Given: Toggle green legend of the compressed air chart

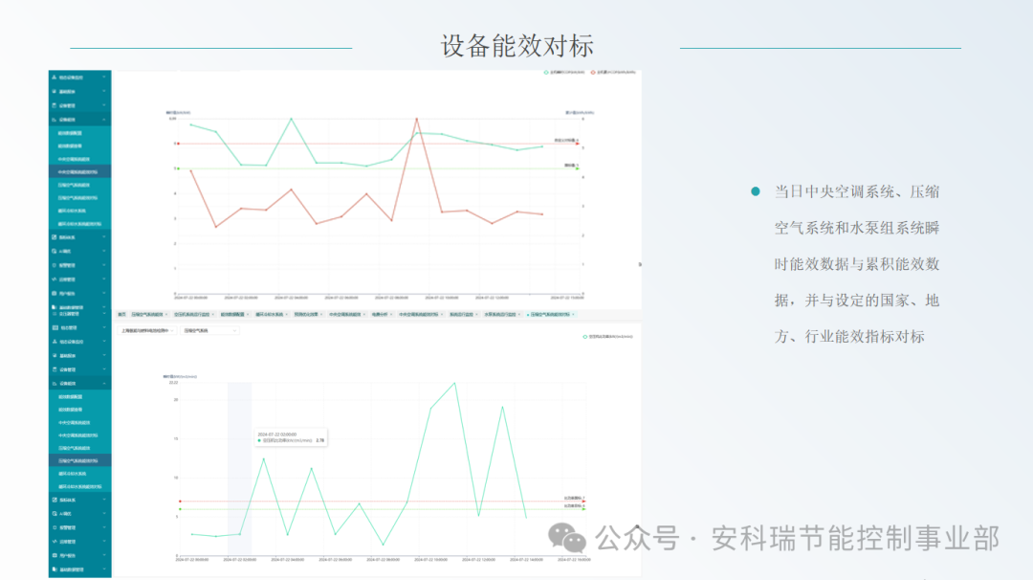Looking at the screenshot, I should (x=607, y=337).
